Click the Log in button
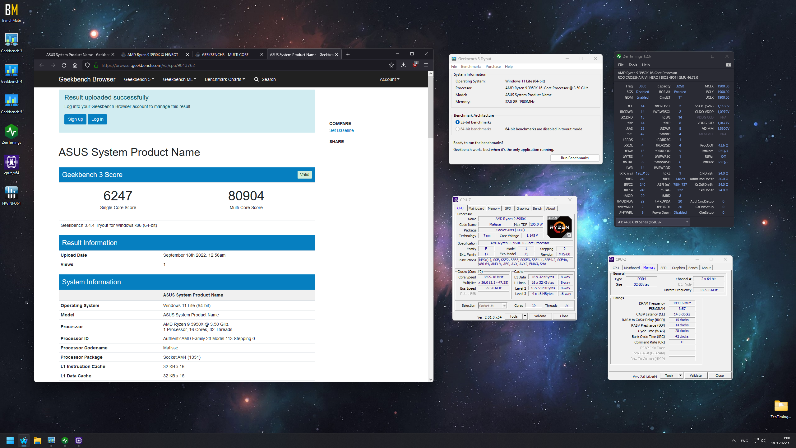This screenshot has height=448, width=796. click(x=97, y=119)
